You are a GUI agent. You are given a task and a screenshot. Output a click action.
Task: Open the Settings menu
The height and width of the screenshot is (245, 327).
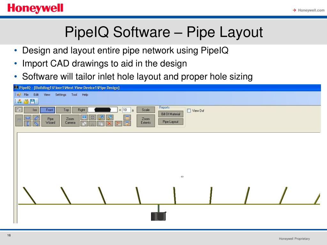(61, 94)
